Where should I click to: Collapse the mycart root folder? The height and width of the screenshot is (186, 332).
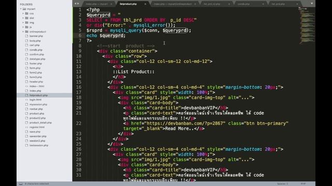[x=21, y=9]
